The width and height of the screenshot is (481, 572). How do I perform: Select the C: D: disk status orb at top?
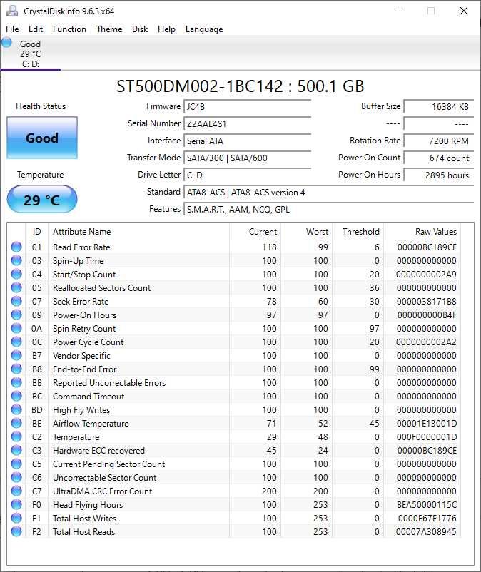click(x=6, y=42)
